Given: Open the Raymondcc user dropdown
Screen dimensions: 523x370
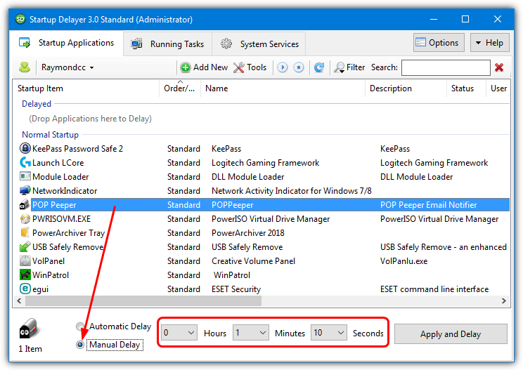Looking at the screenshot, I should coord(67,67).
